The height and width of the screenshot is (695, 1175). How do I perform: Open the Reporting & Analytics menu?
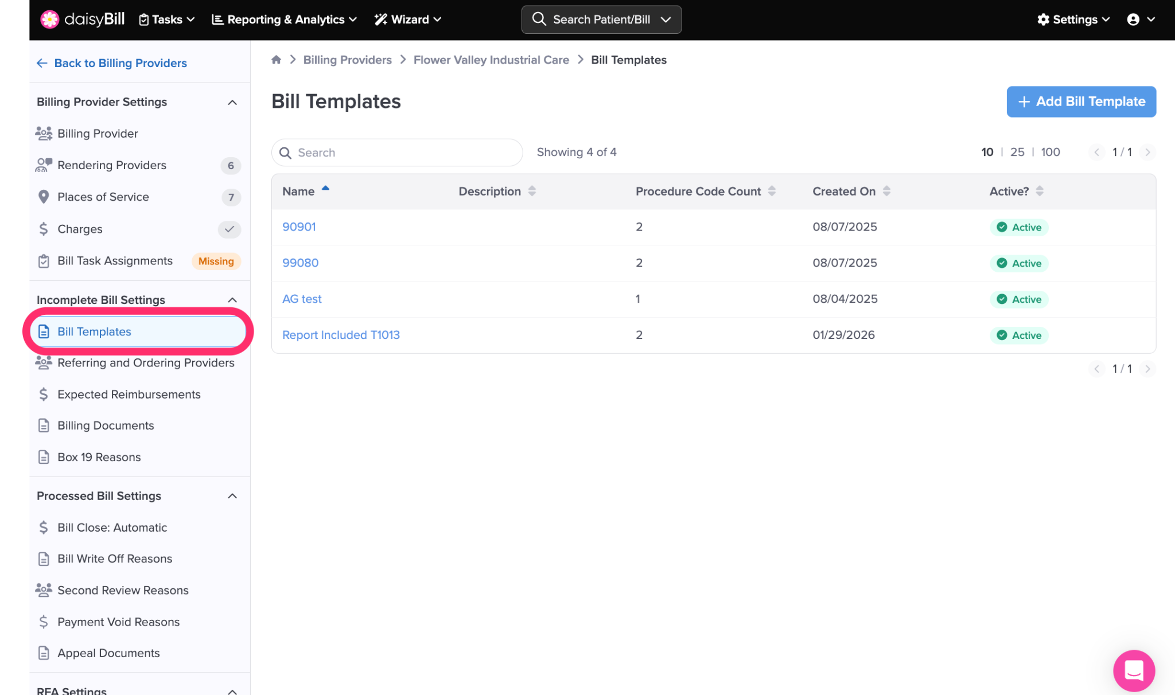285,19
